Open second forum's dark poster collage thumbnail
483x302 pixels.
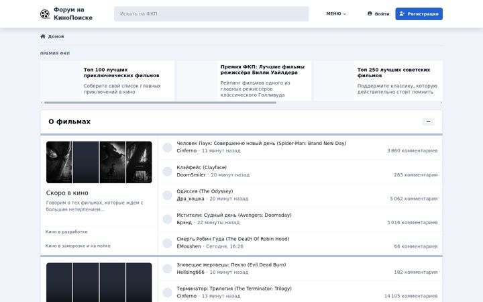(x=99, y=283)
